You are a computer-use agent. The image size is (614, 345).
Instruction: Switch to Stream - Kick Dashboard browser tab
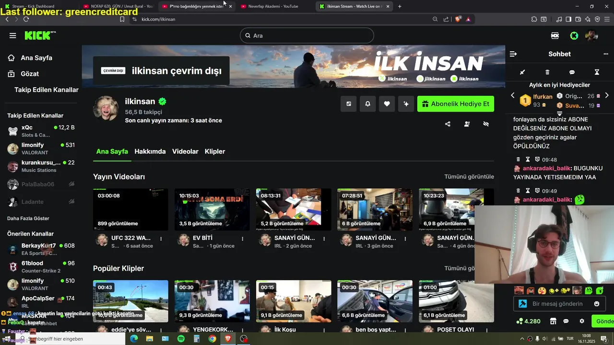(33, 6)
